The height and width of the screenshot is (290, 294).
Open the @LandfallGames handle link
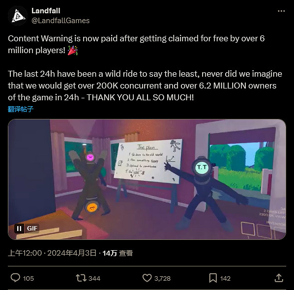coord(60,21)
